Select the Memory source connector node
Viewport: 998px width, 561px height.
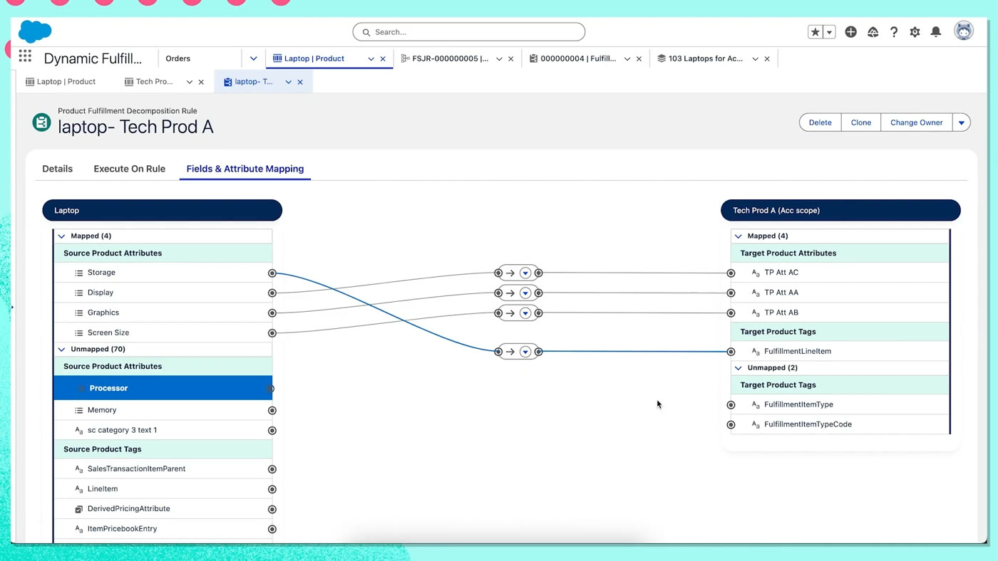(x=272, y=411)
